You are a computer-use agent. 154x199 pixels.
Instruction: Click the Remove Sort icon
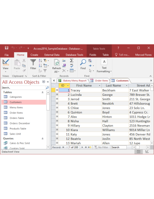(x=40, y=71)
